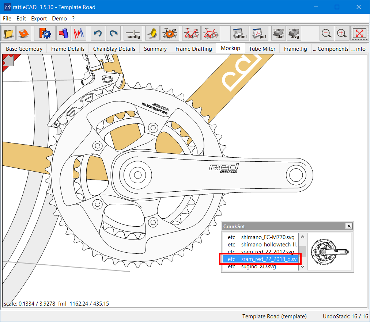
Task: Save the project with the orange disk icon
Action: (x=24, y=33)
